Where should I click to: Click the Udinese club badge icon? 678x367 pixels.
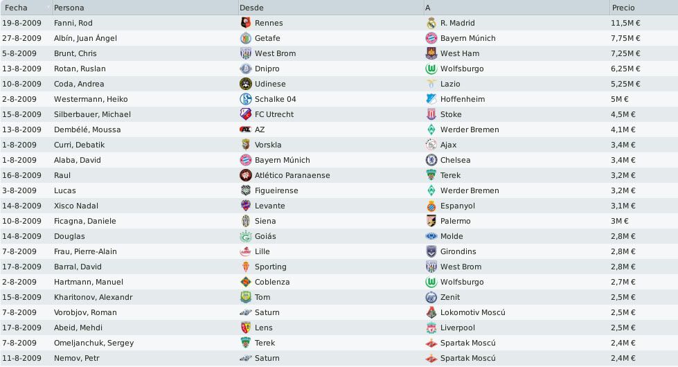click(246, 84)
